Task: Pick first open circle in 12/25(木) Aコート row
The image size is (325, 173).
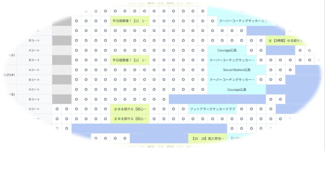Action: pyautogui.click(x=76, y=70)
